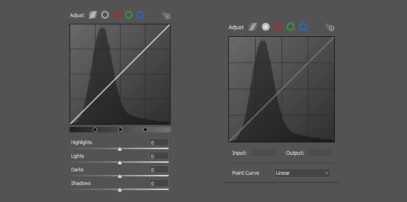
Task: Click the middle region split marker below curve
Action: 121,129
